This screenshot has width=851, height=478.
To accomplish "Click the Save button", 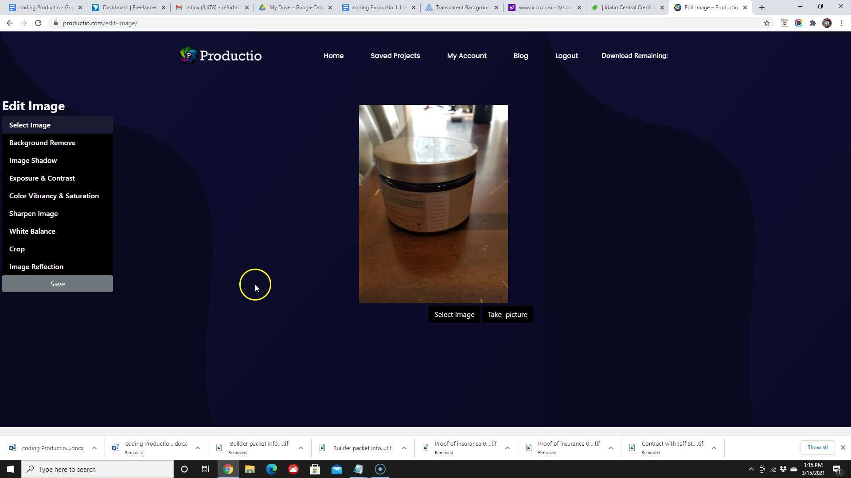I will pos(58,284).
